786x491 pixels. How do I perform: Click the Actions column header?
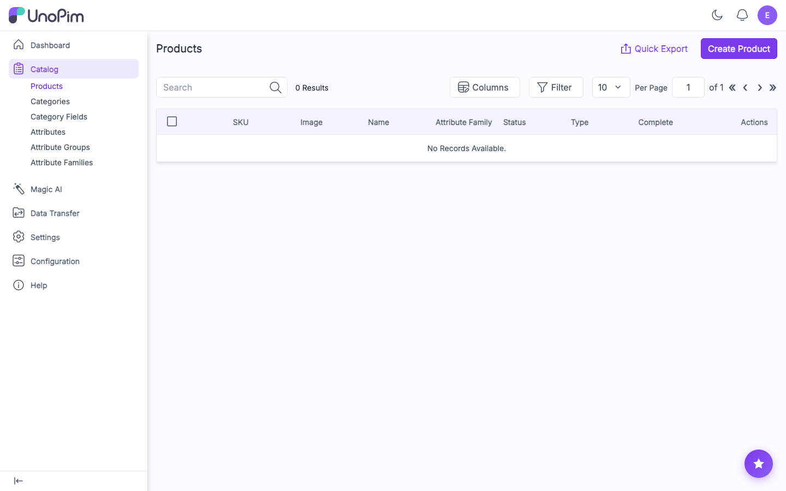pyautogui.click(x=754, y=122)
